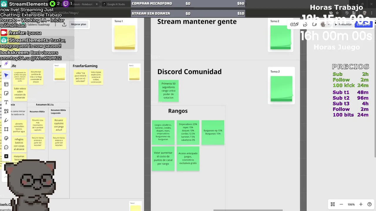Select the cursor Select tool
376x211 pixels.
tap(6, 75)
